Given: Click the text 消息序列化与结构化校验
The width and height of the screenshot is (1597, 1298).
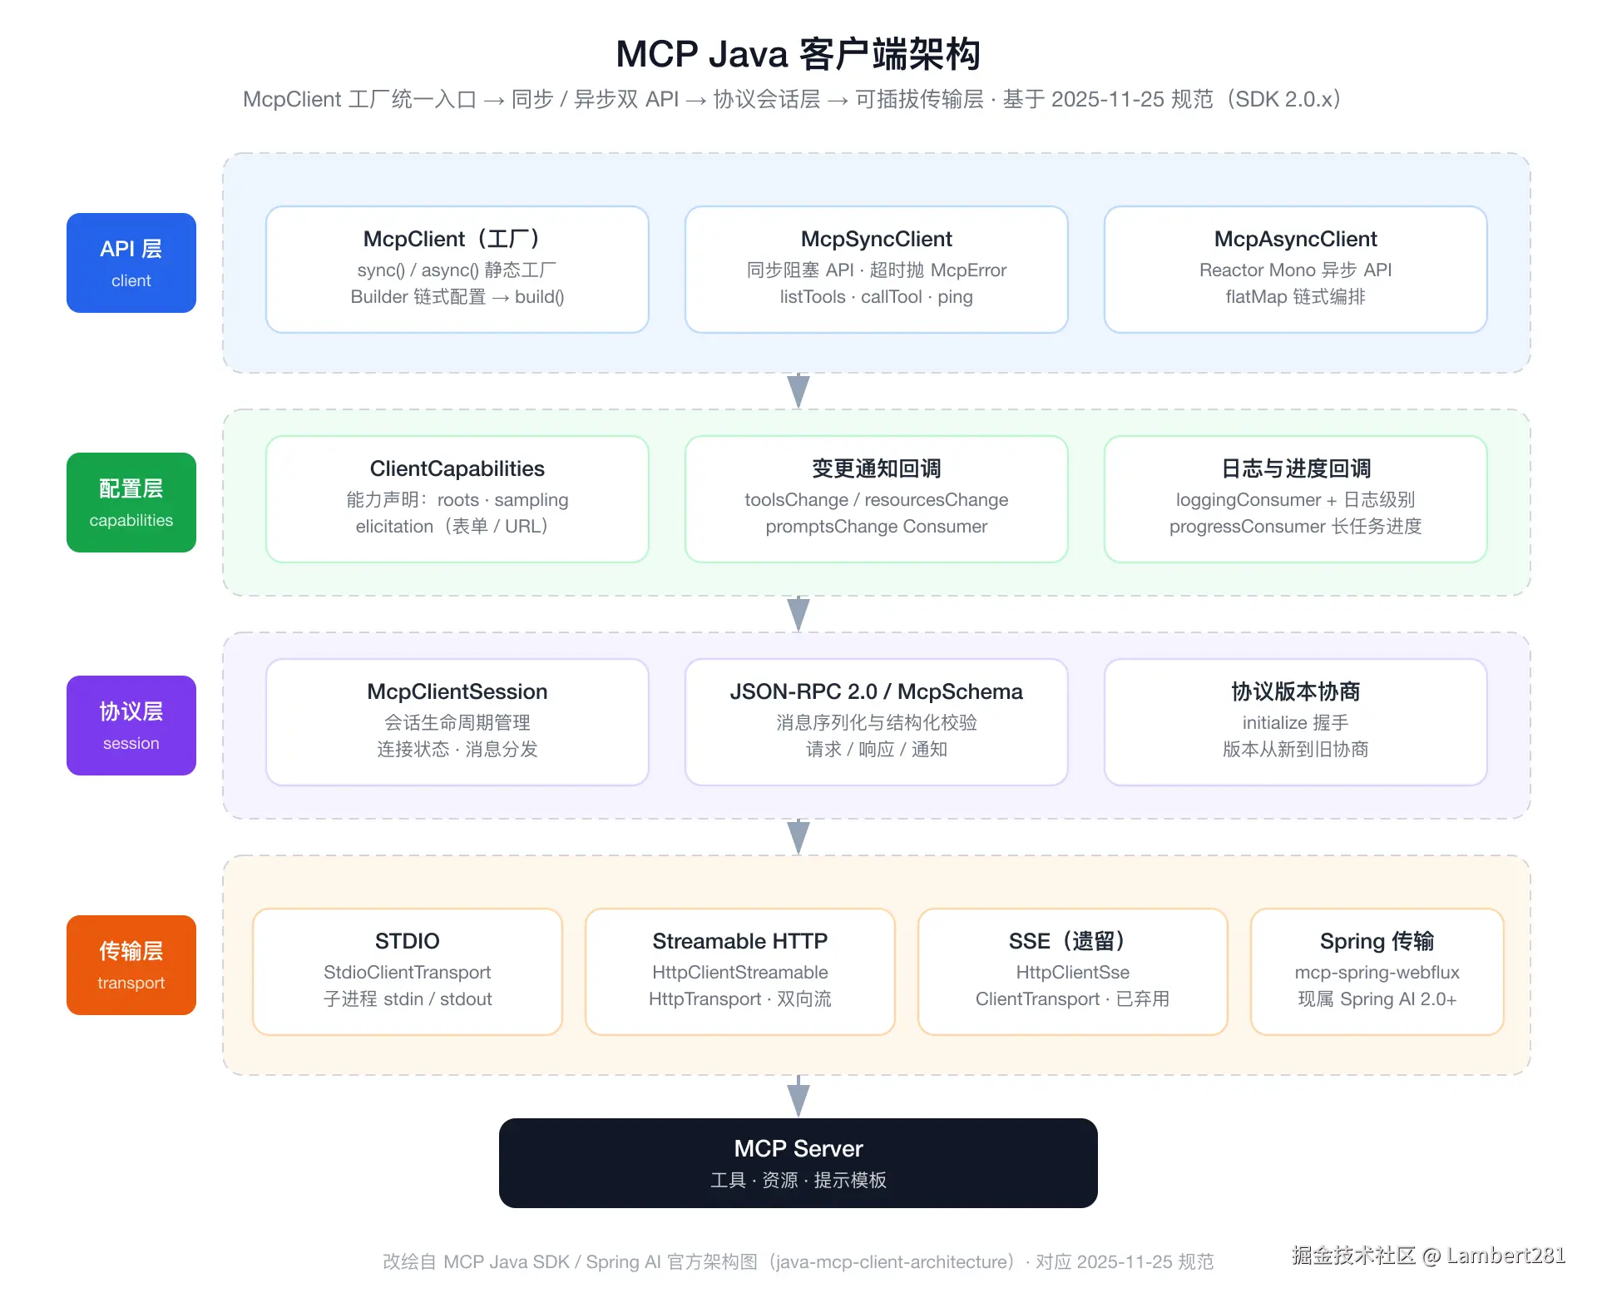Looking at the screenshot, I should click(x=877, y=723).
